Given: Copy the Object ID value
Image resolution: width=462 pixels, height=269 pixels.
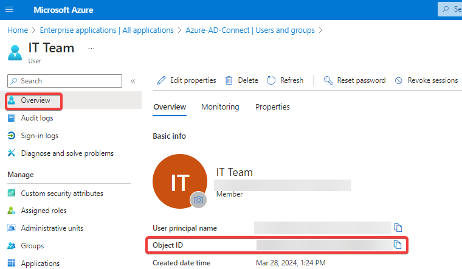Looking at the screenshot, I should [x=398, y=245].
